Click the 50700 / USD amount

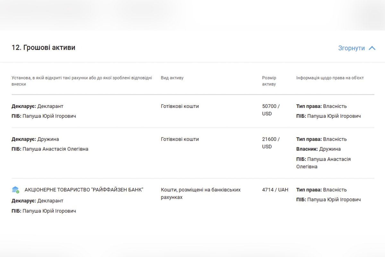click(x=270, y=110)
